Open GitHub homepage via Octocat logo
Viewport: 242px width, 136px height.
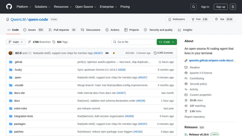(9, 7)
